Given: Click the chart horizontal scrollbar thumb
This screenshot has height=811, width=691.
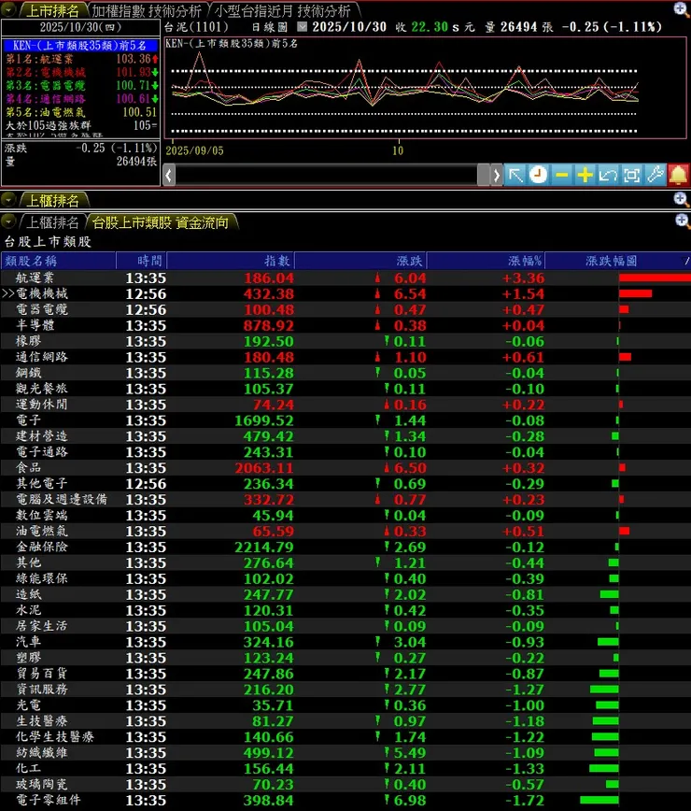Looking at the screenshot, I should 484,176.
